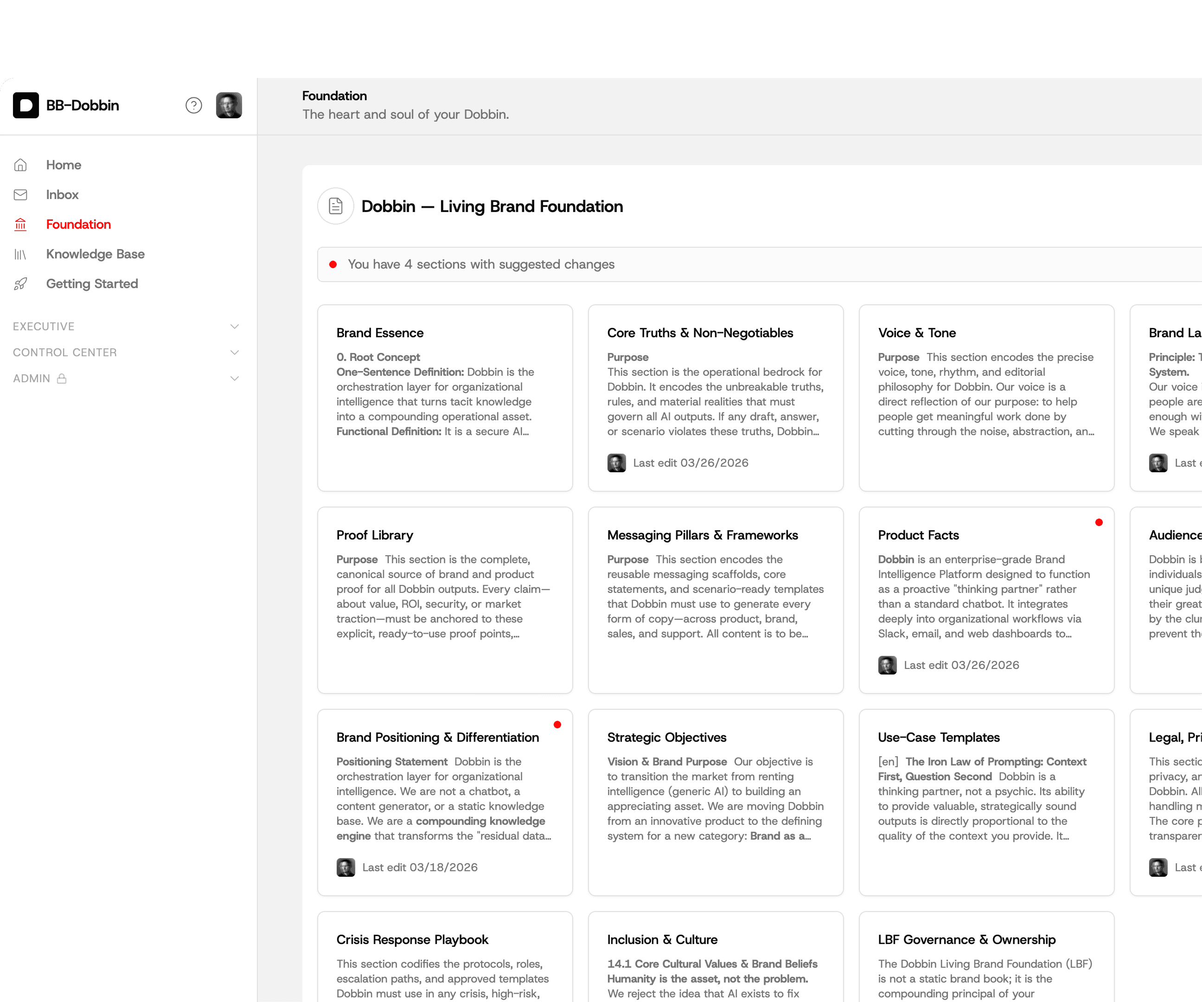Click the Foundation building icon

pyautogui.click(x=20, y=225)
